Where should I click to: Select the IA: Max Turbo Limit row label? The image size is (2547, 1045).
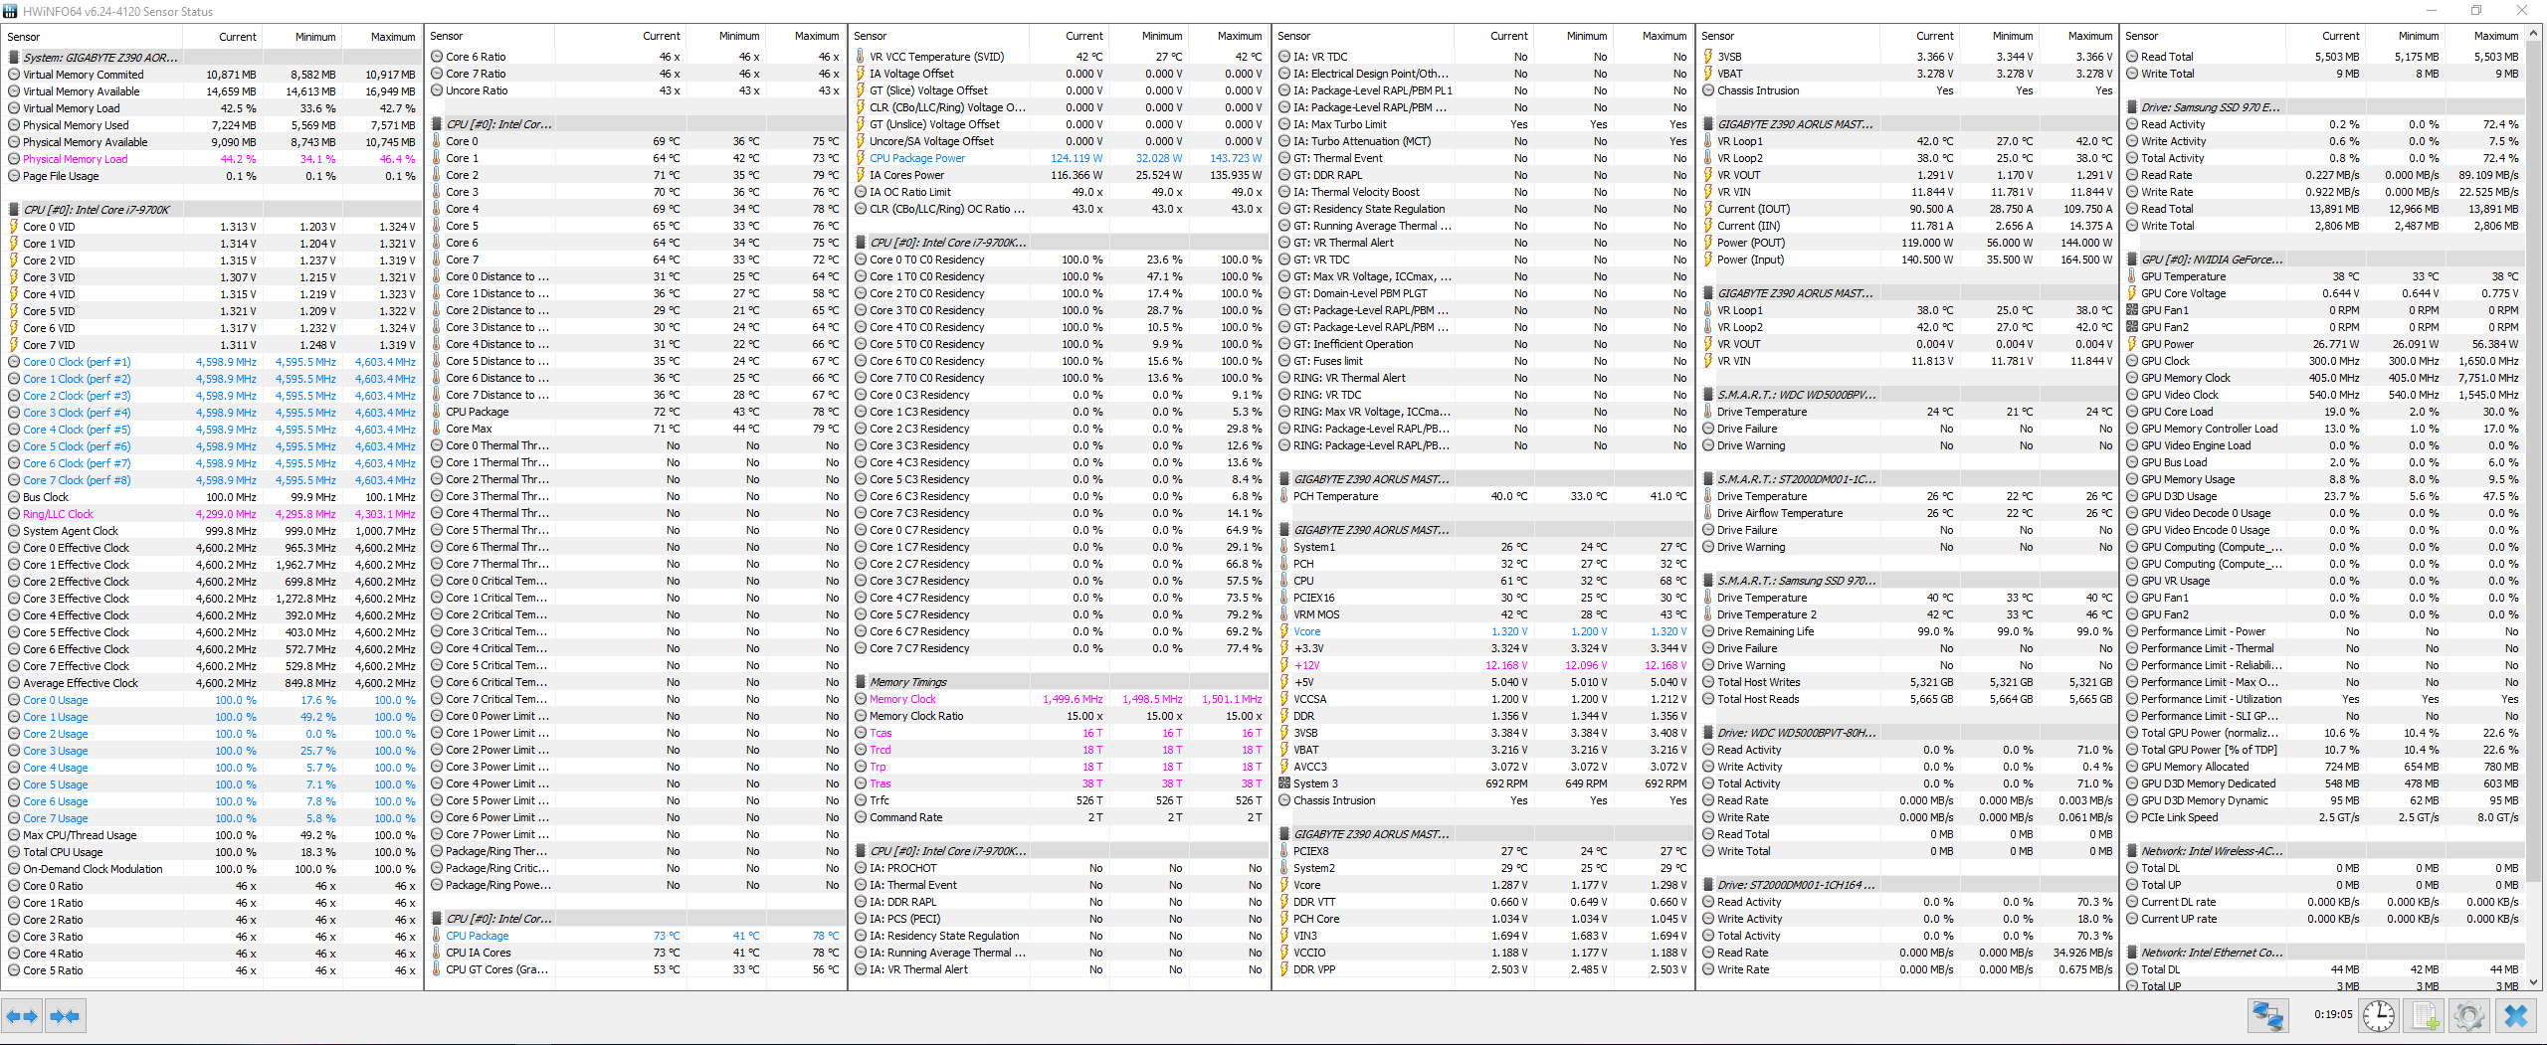pyautogui.click(x=1340, y=124)
